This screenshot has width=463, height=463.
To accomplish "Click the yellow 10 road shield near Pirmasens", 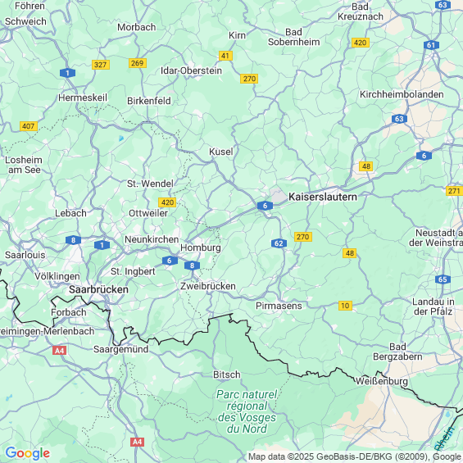I will [x=345, y=306].
